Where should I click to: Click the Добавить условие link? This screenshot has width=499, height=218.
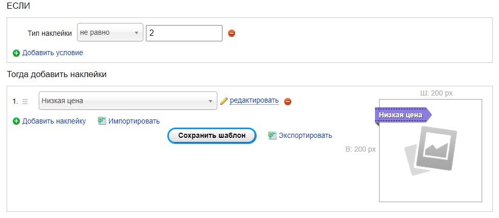(53, 53)
